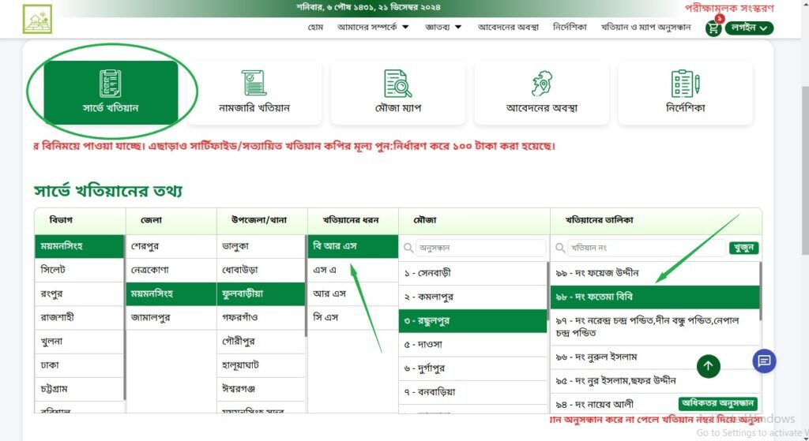Click the অধিকতর অনুসন্ধান button
Viewport: 809px width, 441px height.
pyautogui.click(x=717, y=403)
